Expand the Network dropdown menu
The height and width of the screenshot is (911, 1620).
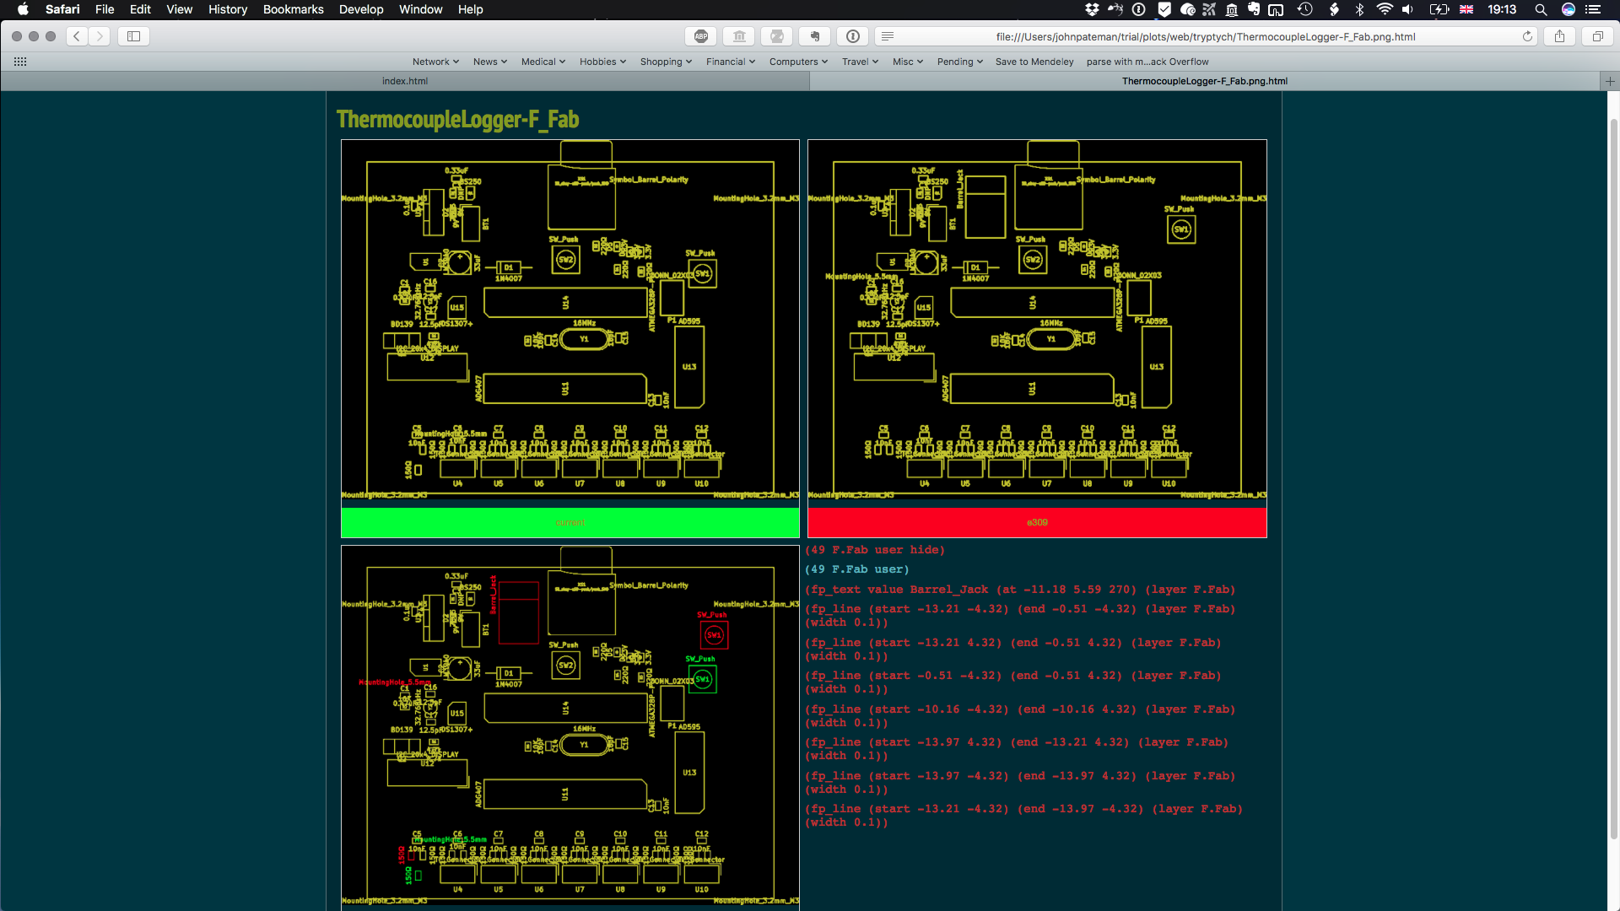click(x=435, y=62)
